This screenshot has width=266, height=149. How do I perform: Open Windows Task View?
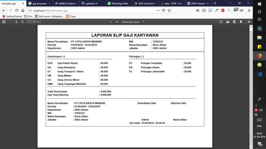[x=260, y=19]
